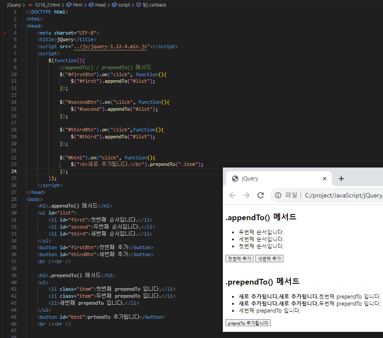The width and height of the screenshot is (383, 338).
Task: Reload the browser page
Action: pyautogui.click(x=261, y=195)
